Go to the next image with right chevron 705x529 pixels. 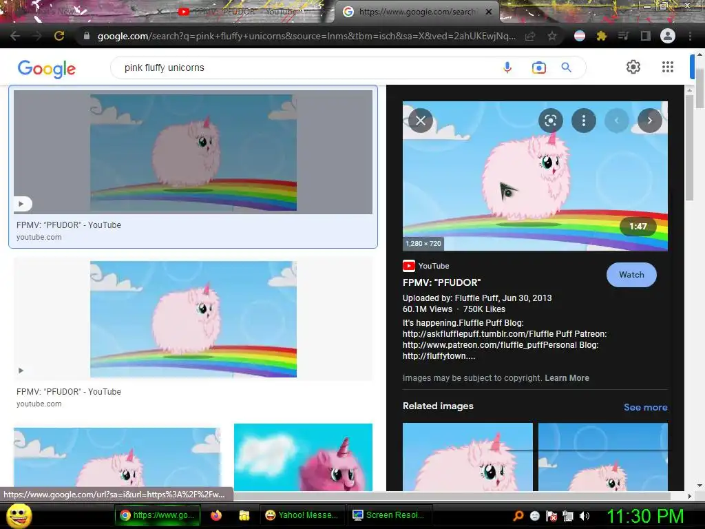(650, 121)
